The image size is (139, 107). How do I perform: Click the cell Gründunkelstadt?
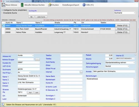coord(90,29)
